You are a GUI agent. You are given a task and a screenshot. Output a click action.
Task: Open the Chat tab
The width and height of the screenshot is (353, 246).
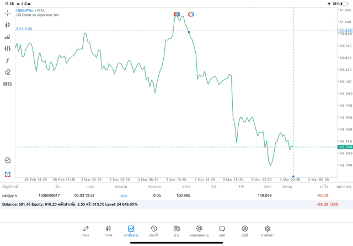222,230
